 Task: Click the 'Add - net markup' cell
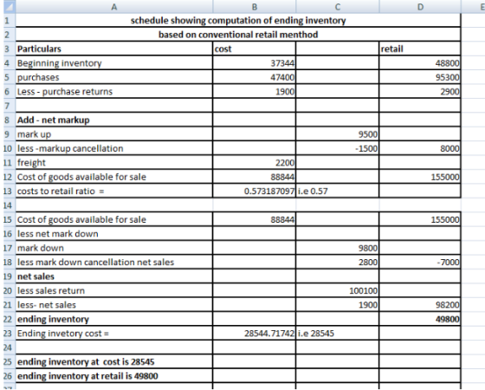click(x=114, y=120)
